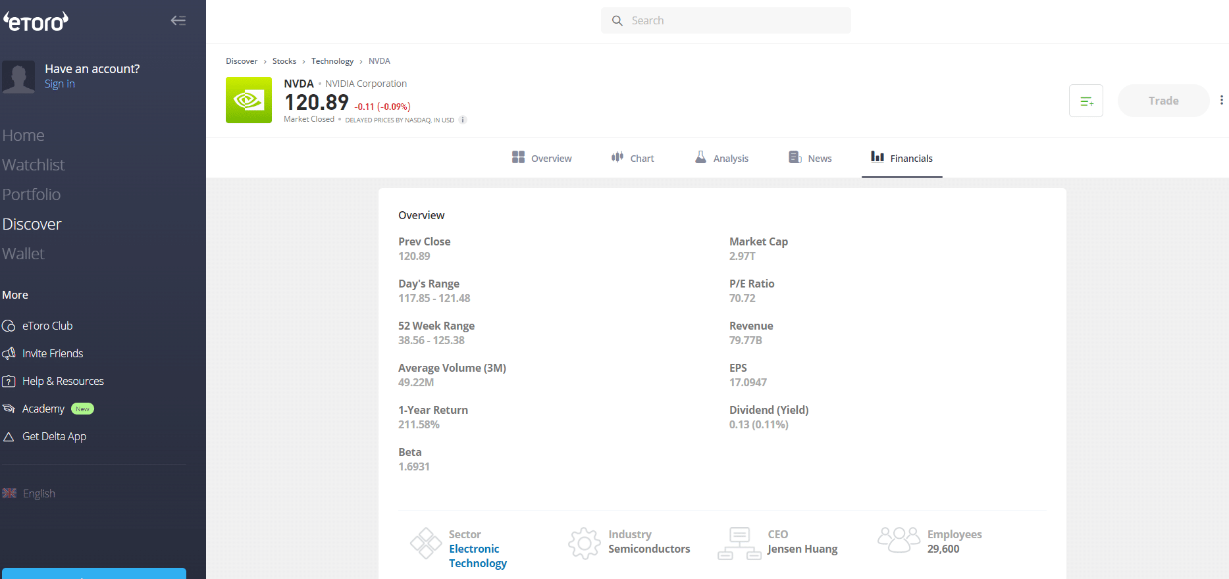This screenshot has width=1229, height=579.
Task: Select the Financials tab
Action: 902,158
